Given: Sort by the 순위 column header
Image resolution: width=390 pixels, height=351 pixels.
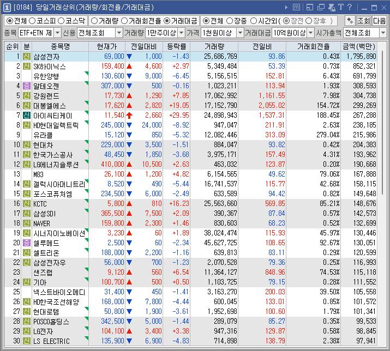Looking at the screenshot, I should click(13, 46).
